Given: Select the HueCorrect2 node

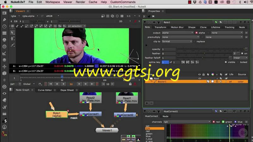Looking at the screenshot, I should [125, 115].
